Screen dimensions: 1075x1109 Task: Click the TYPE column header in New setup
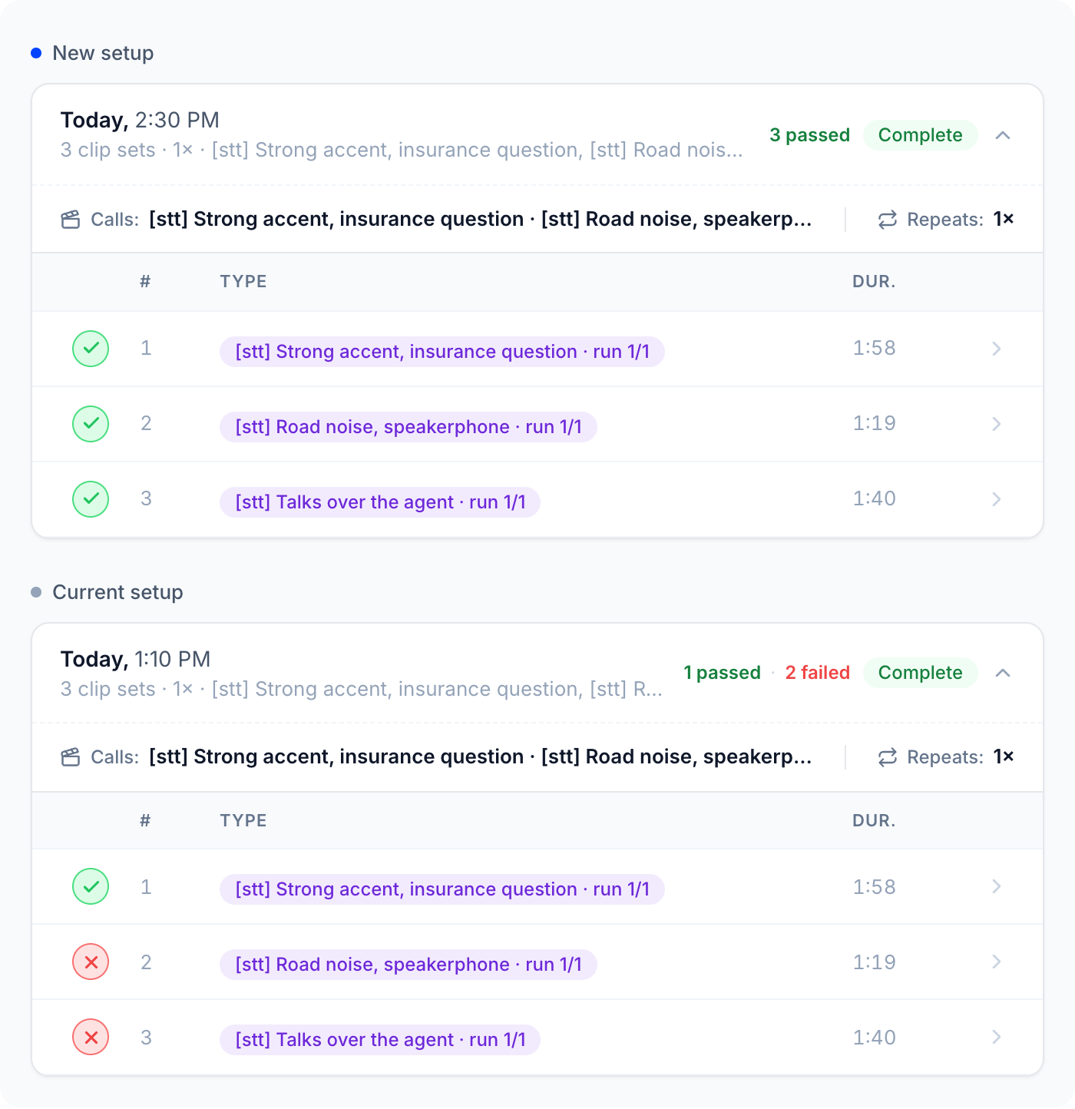point(243,282)
